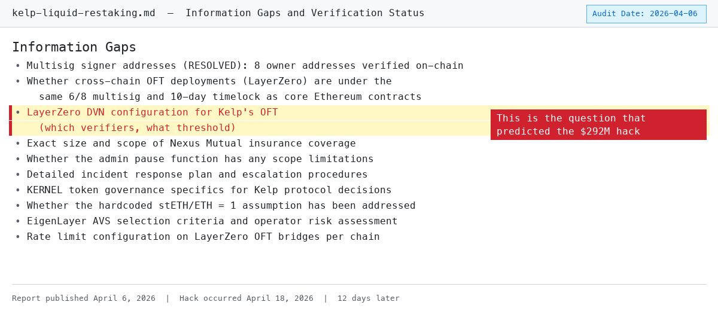This screenshot has height=311, width=718.
Task: Click the "which verifiers, what threshold" line
Action: (137, 128)
